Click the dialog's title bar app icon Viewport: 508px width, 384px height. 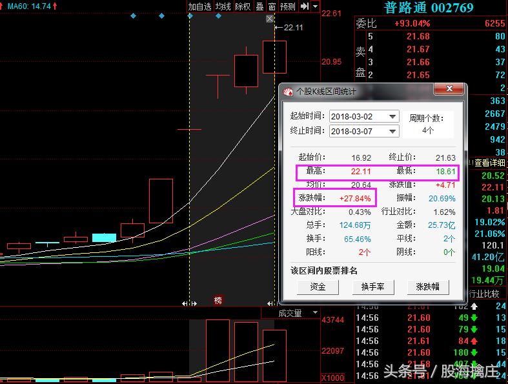287,92
